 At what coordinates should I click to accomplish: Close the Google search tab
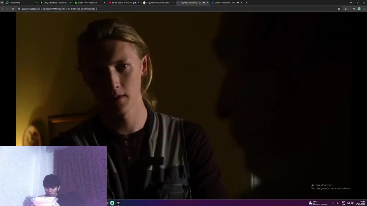[173, 3]
